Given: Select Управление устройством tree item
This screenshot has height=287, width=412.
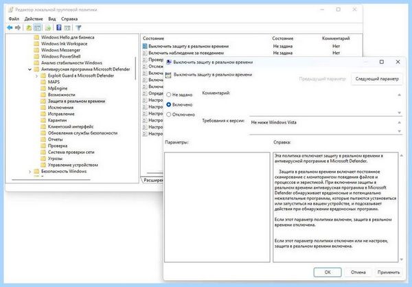Looking at the screenshot, I should point(73,165).
